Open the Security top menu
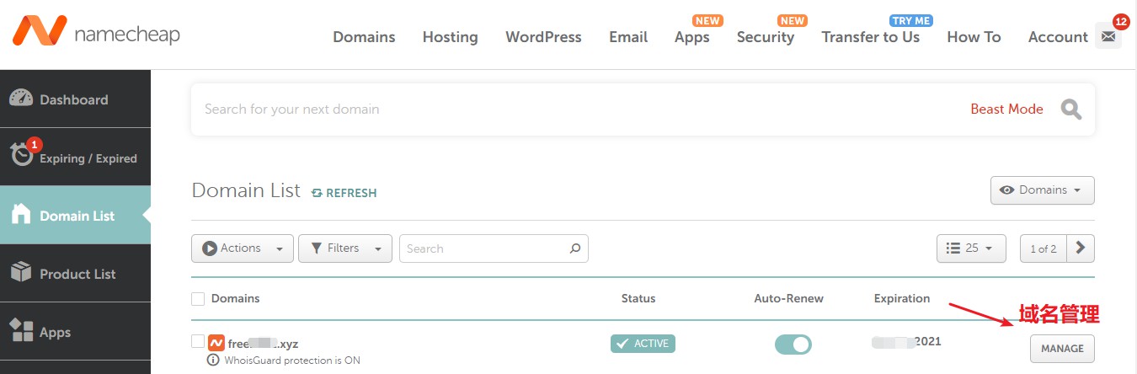 point(766,37)
